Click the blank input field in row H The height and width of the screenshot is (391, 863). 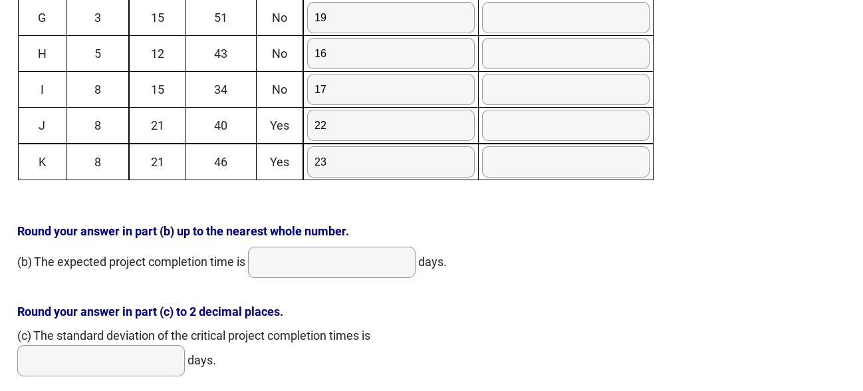pos(565,53)
